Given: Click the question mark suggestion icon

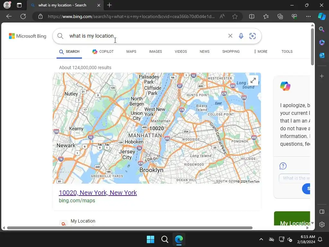Looking at the screenshot, I should tap(283, 166).
